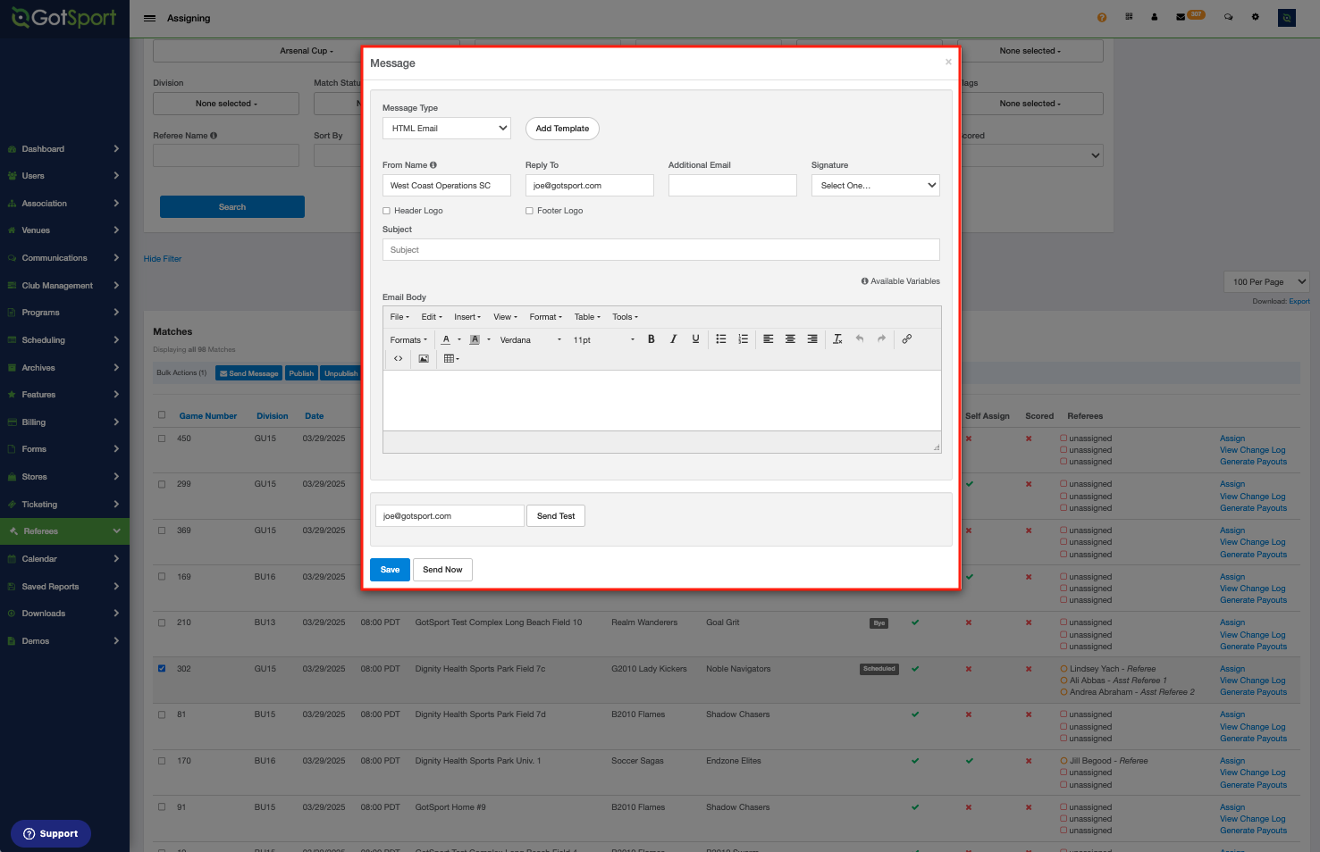Check the box for game number 450
The image size is (1320, 852).
tap(162, 439)
